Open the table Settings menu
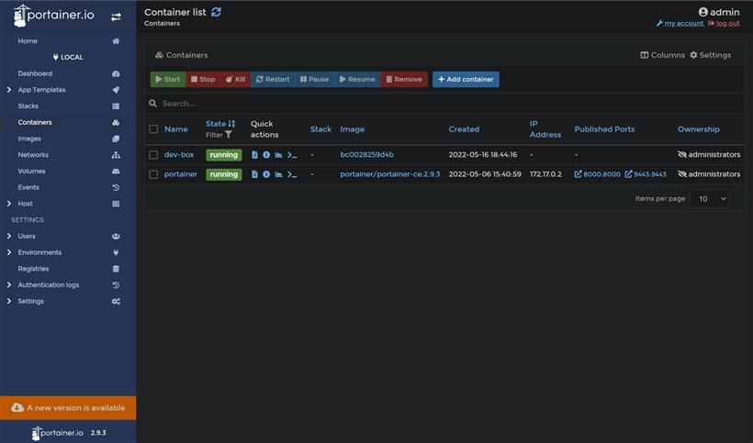Screen dimensions: 753x443 (711, 55)
